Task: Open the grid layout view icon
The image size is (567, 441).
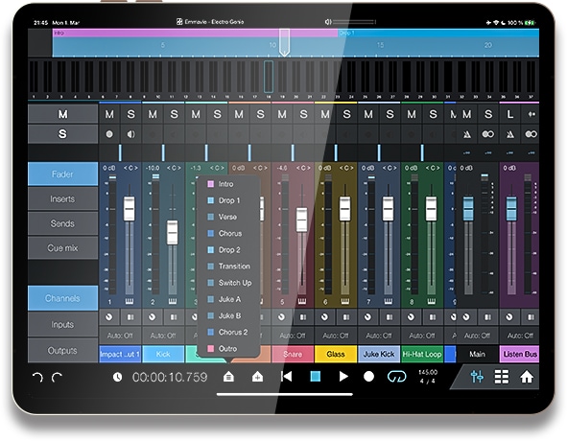Action: point(502,377)
